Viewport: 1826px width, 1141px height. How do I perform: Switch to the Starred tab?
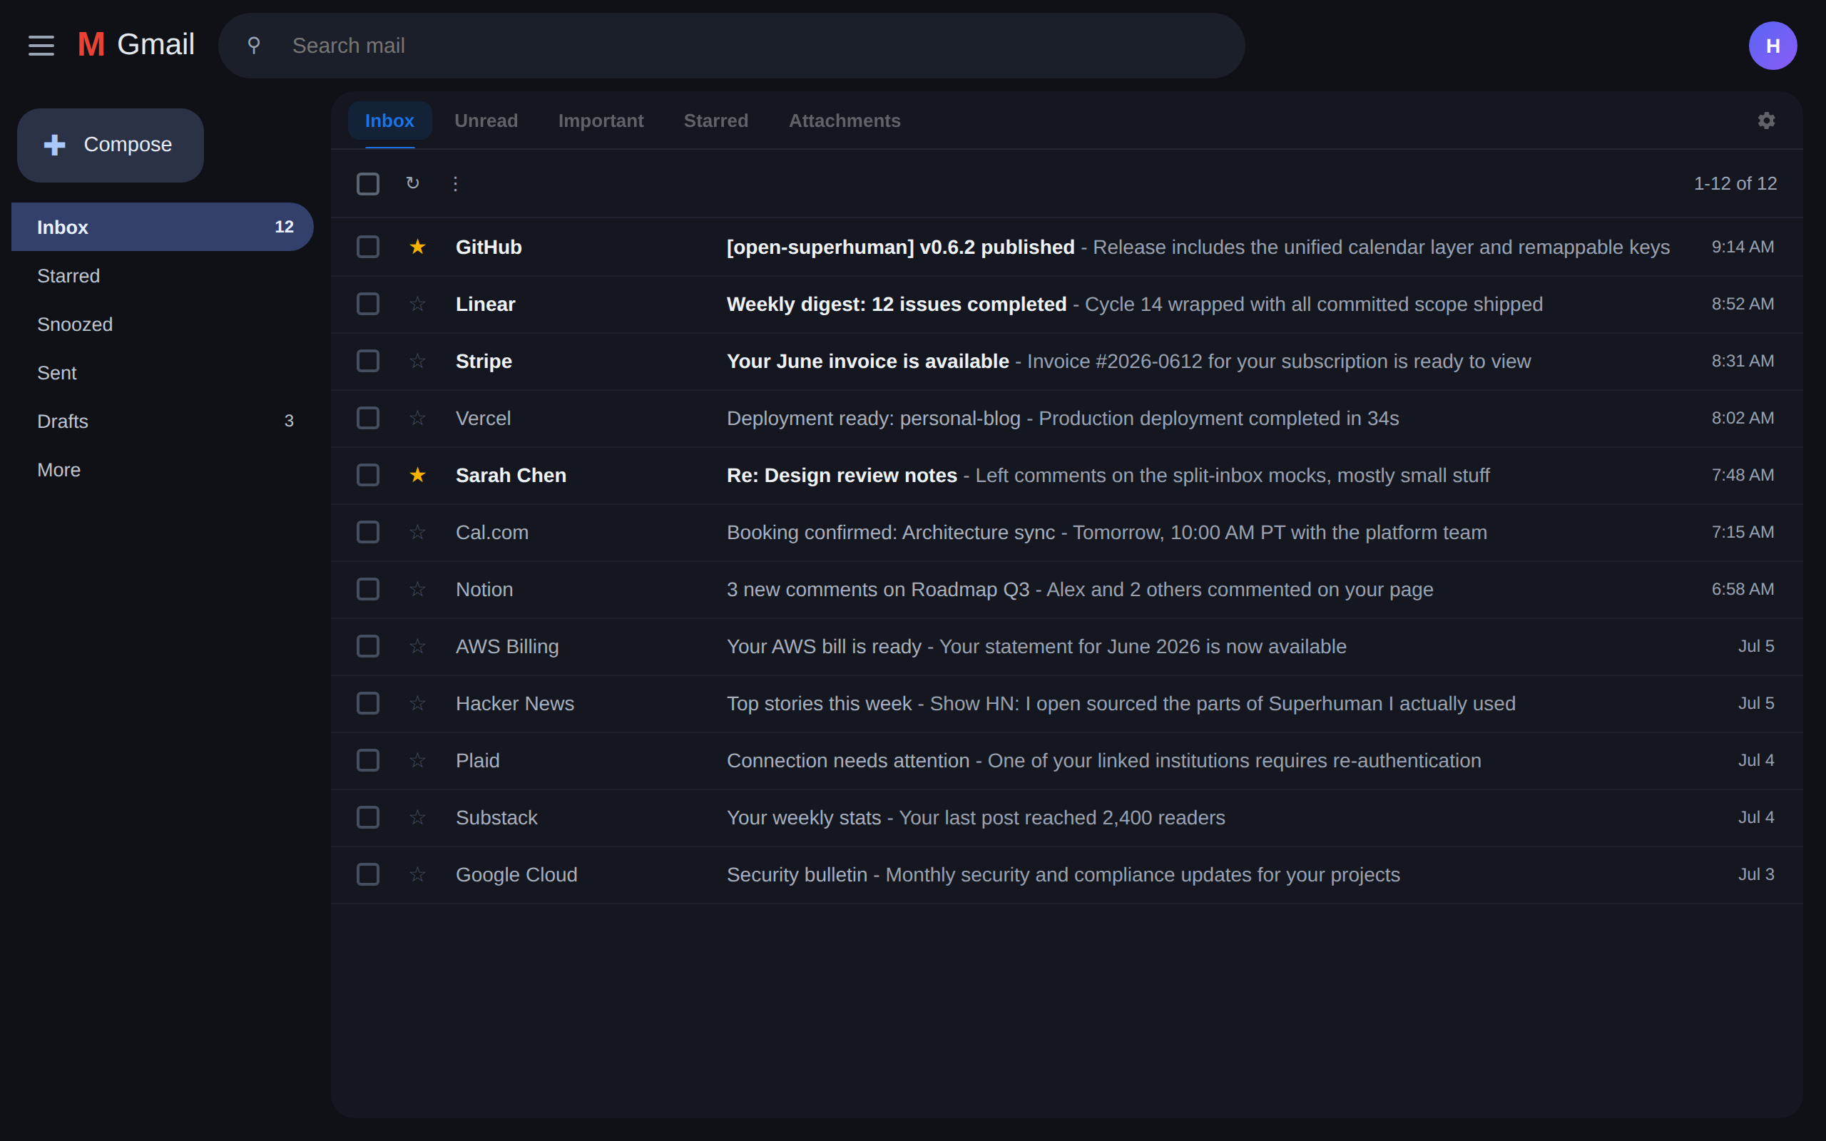coord(715,121)
